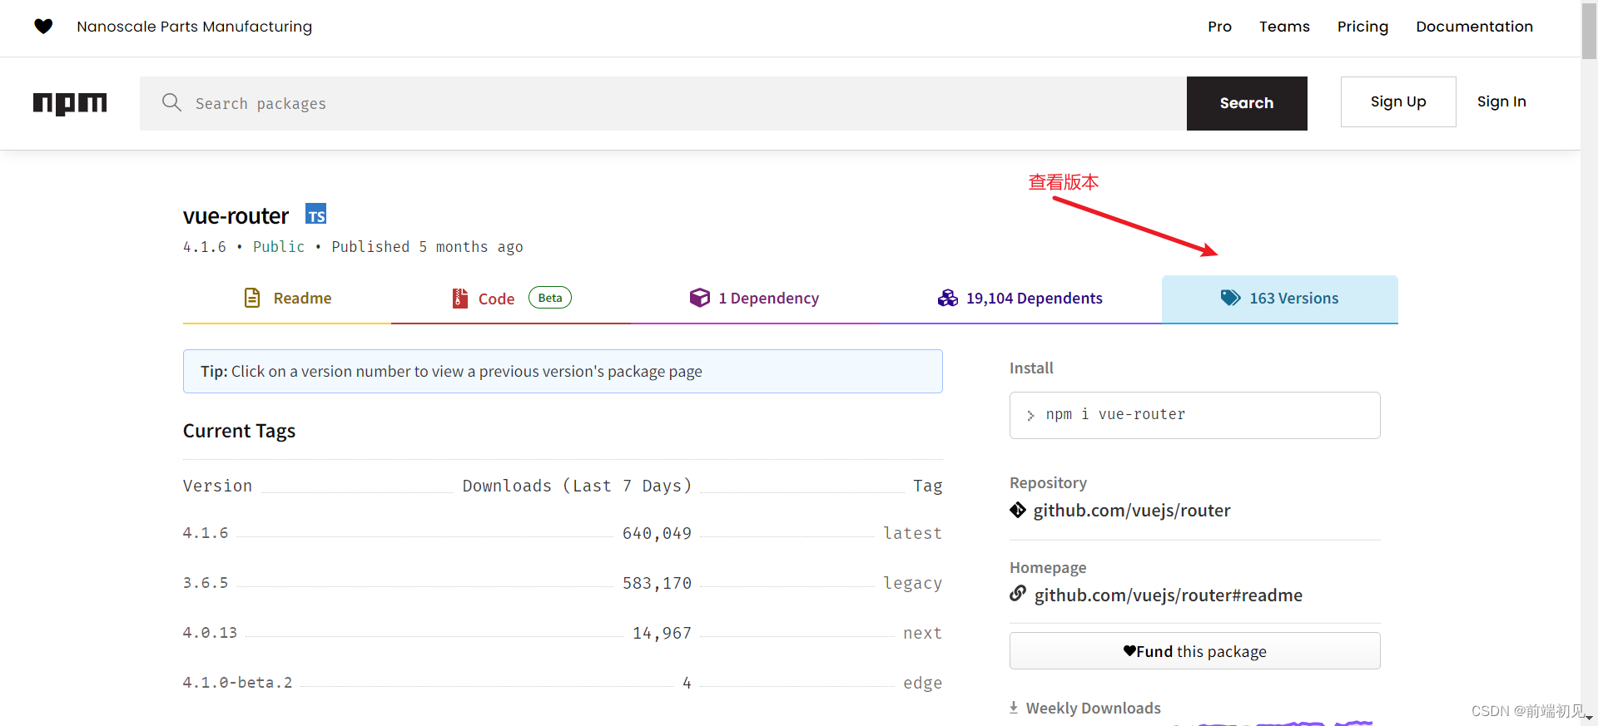Click 'Nanoscale Parts Manufacturing' banner text
Image resolution: width=1598 pixels, height=726 pixels.
coord(195,27)
